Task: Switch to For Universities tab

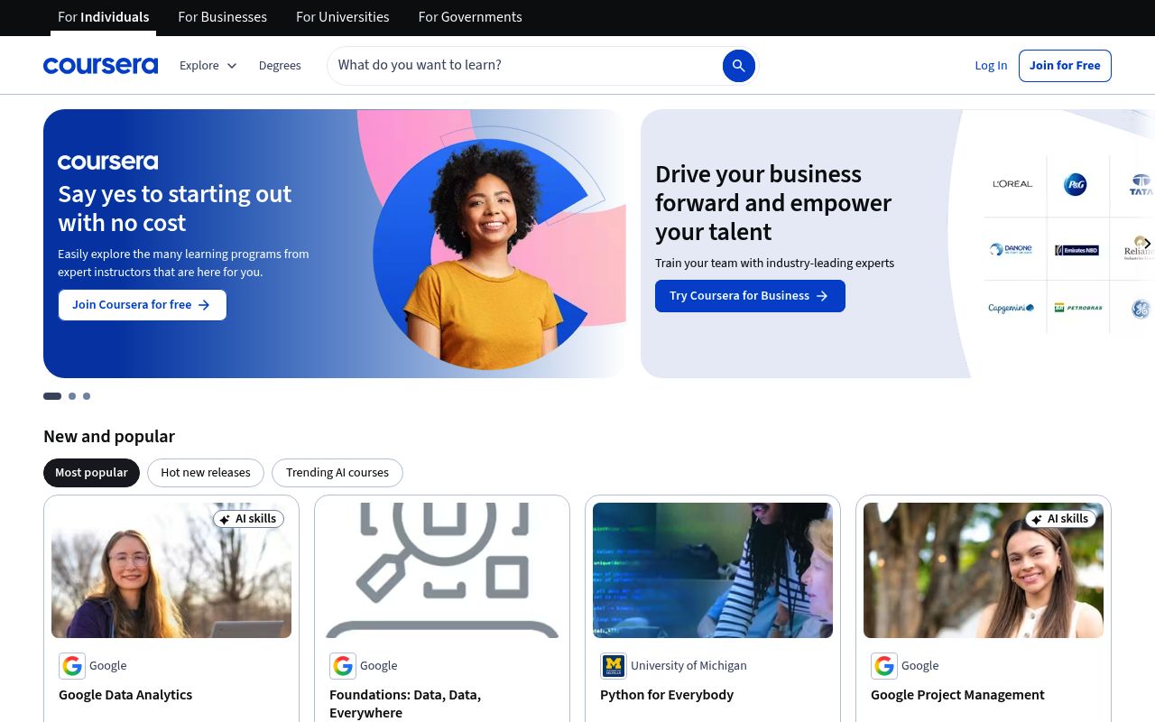Action: tap(343, 17)
